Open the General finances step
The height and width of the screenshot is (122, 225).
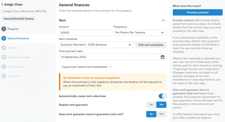tap(18, 38)
